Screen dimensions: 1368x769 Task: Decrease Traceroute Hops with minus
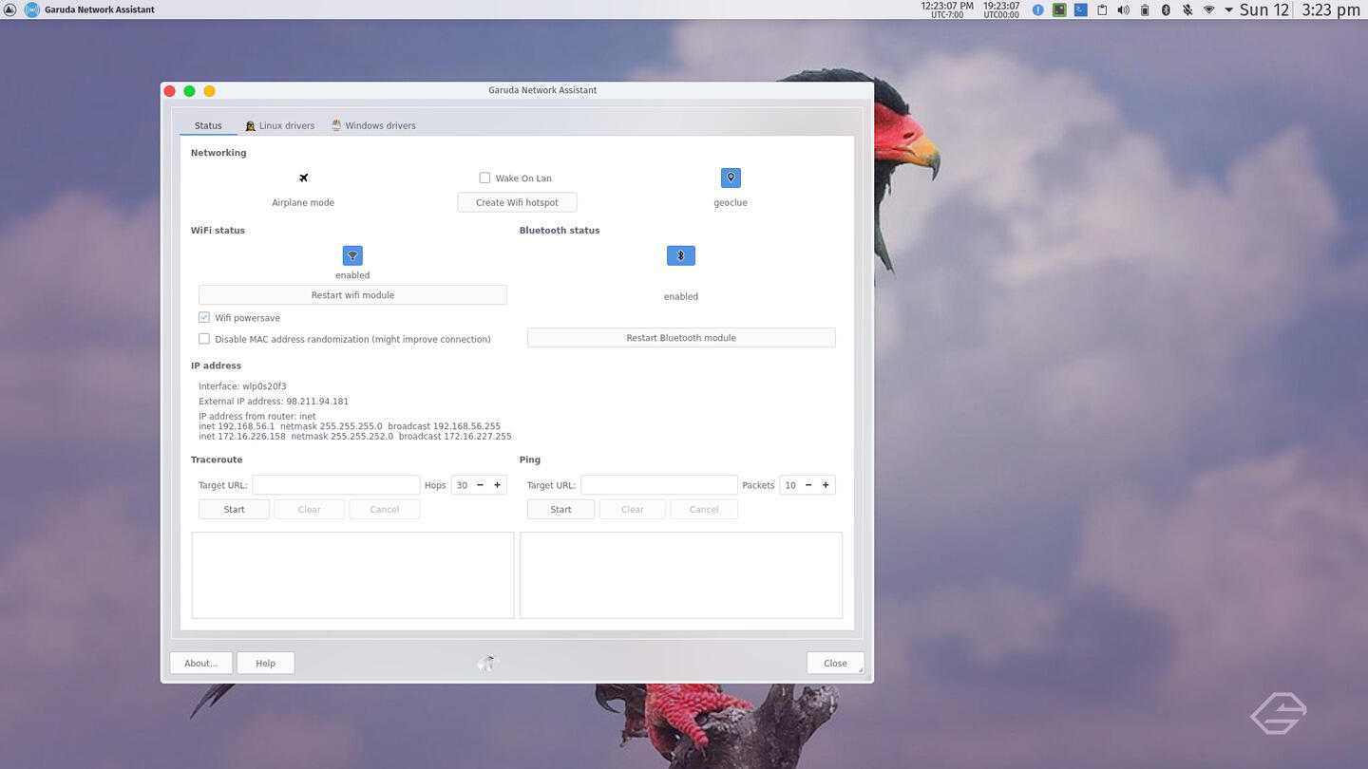click(480, 485)
